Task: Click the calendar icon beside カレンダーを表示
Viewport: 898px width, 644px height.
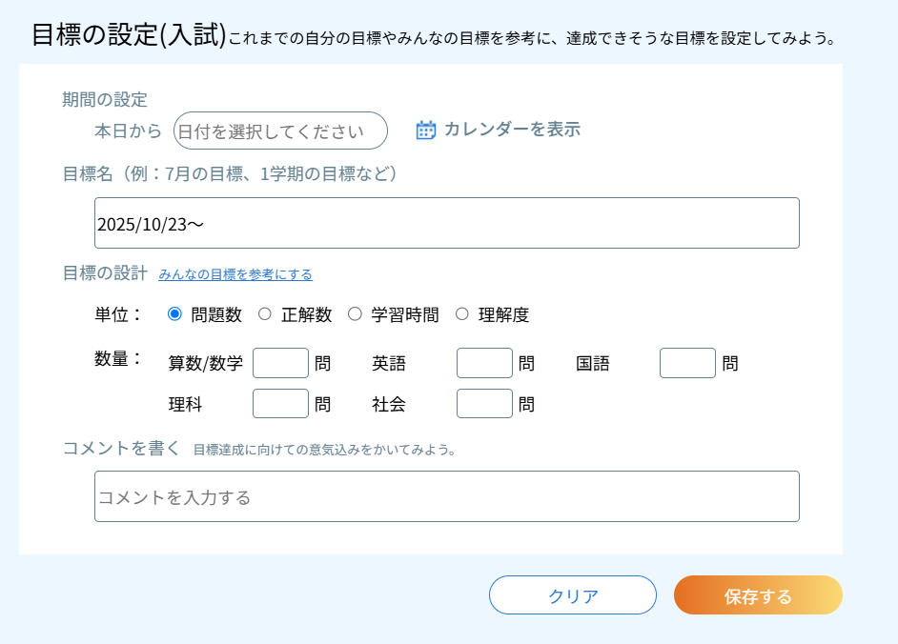Action: [426, 131]
